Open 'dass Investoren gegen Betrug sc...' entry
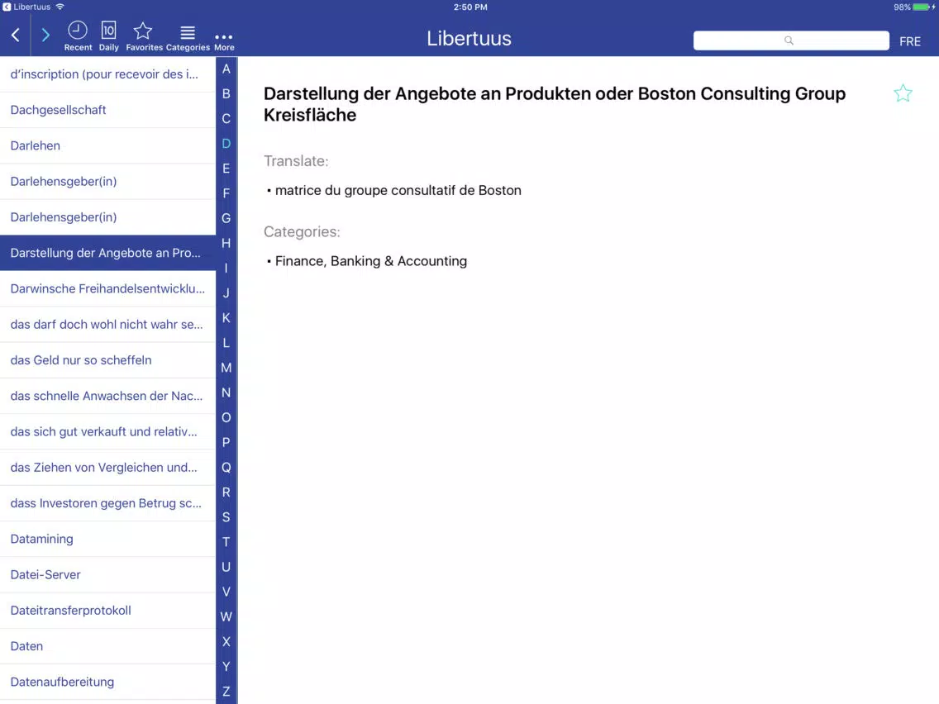Screen dimensions: 939x704 pyautogui.click(x=107, y=503)
